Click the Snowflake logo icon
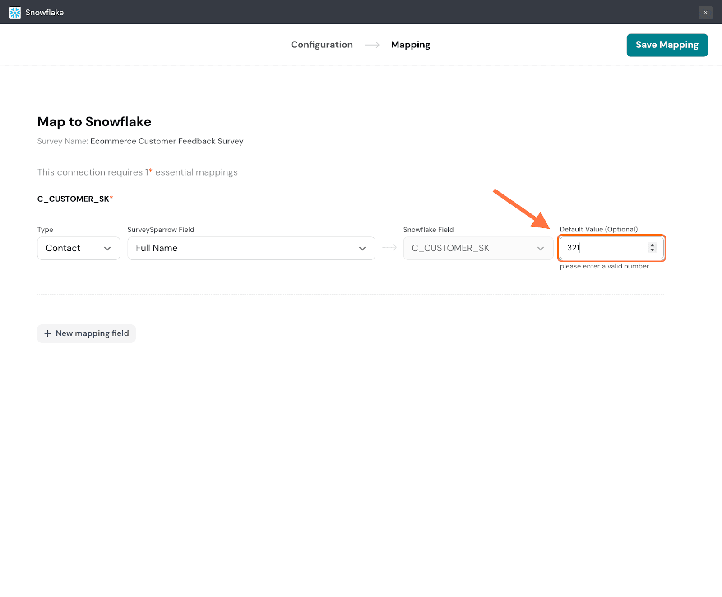 (x=15, y=13)
